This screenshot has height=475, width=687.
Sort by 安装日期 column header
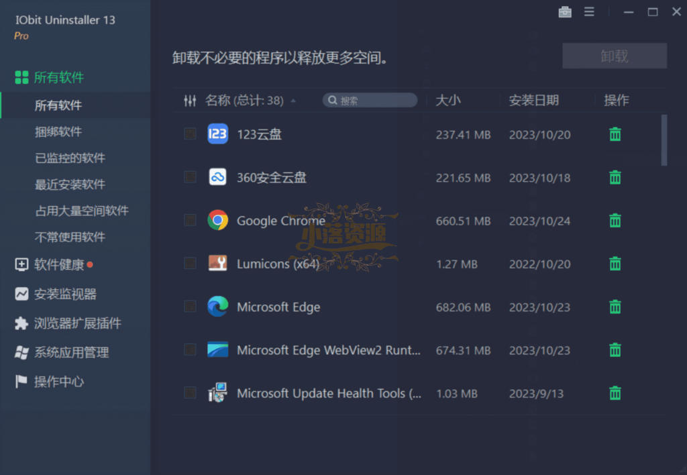533,101
